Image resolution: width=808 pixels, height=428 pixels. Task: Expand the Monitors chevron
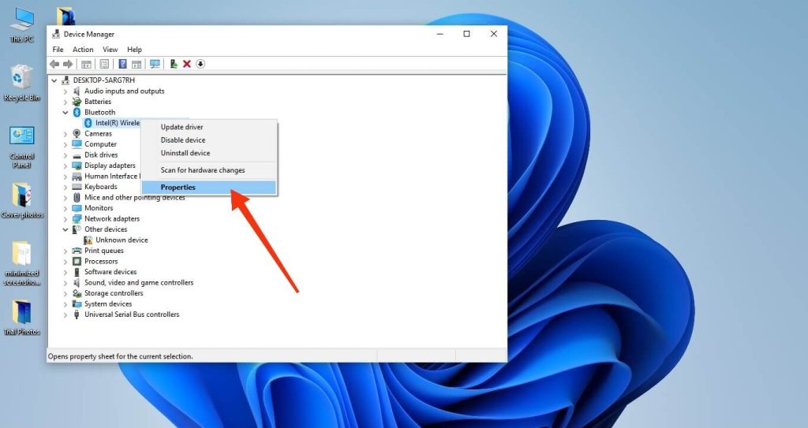pyautogui.click(x=65, y=208)
